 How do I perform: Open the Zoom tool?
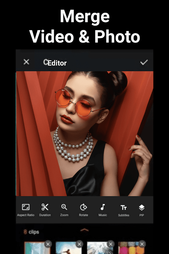click(x=64, y=210)
